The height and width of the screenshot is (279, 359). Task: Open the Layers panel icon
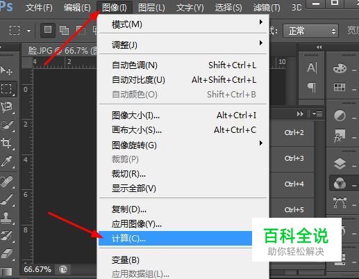(x=340, y=164)
